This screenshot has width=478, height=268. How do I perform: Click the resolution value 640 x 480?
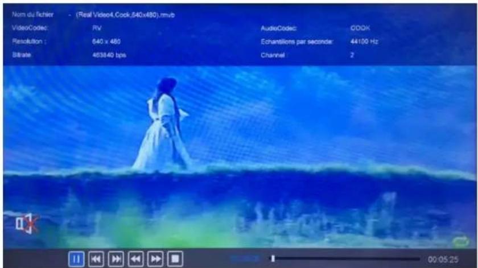point(106,42)
